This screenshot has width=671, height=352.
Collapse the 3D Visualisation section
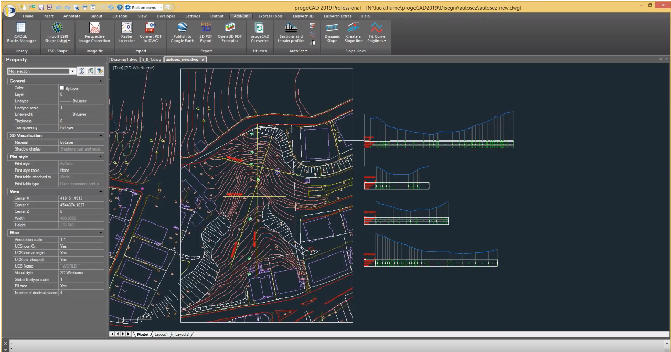(x=101, y=136)
